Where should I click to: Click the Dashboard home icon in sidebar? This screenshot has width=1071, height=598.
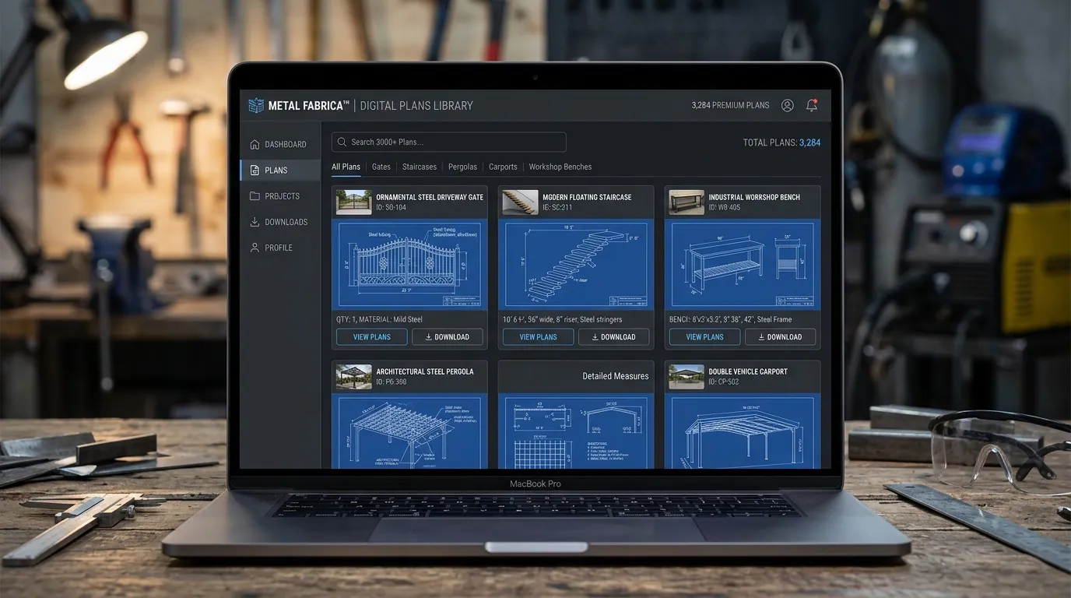tap(255, 144)
